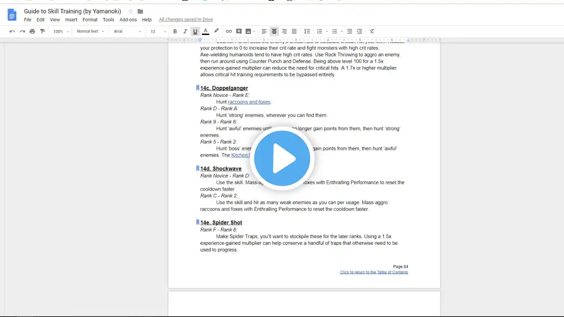Open the font size 12 dropdown
The width and height of the screenshot is (564, 317).
(158, 31)
